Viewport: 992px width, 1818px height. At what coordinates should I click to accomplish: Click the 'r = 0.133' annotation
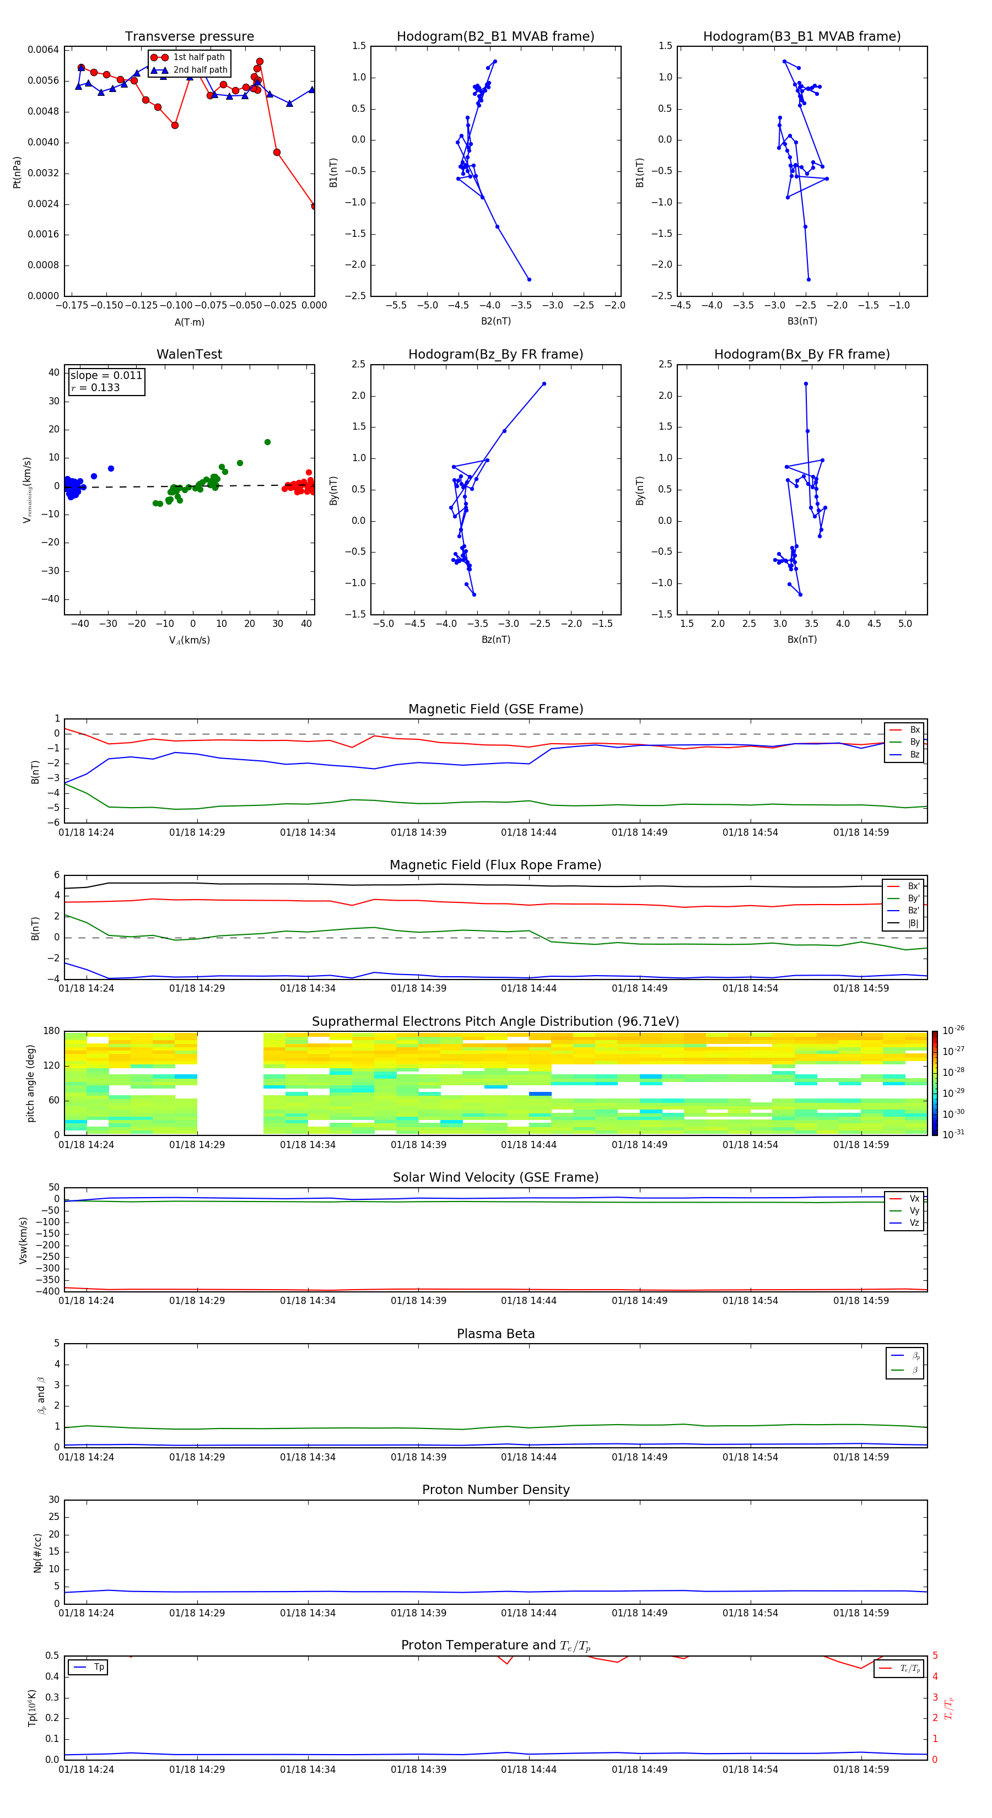[95, 388]
